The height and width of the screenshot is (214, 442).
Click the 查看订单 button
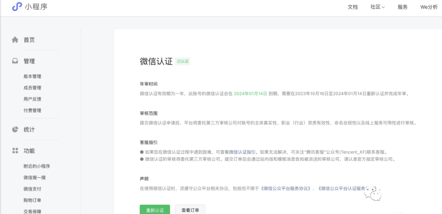point(190,210)
